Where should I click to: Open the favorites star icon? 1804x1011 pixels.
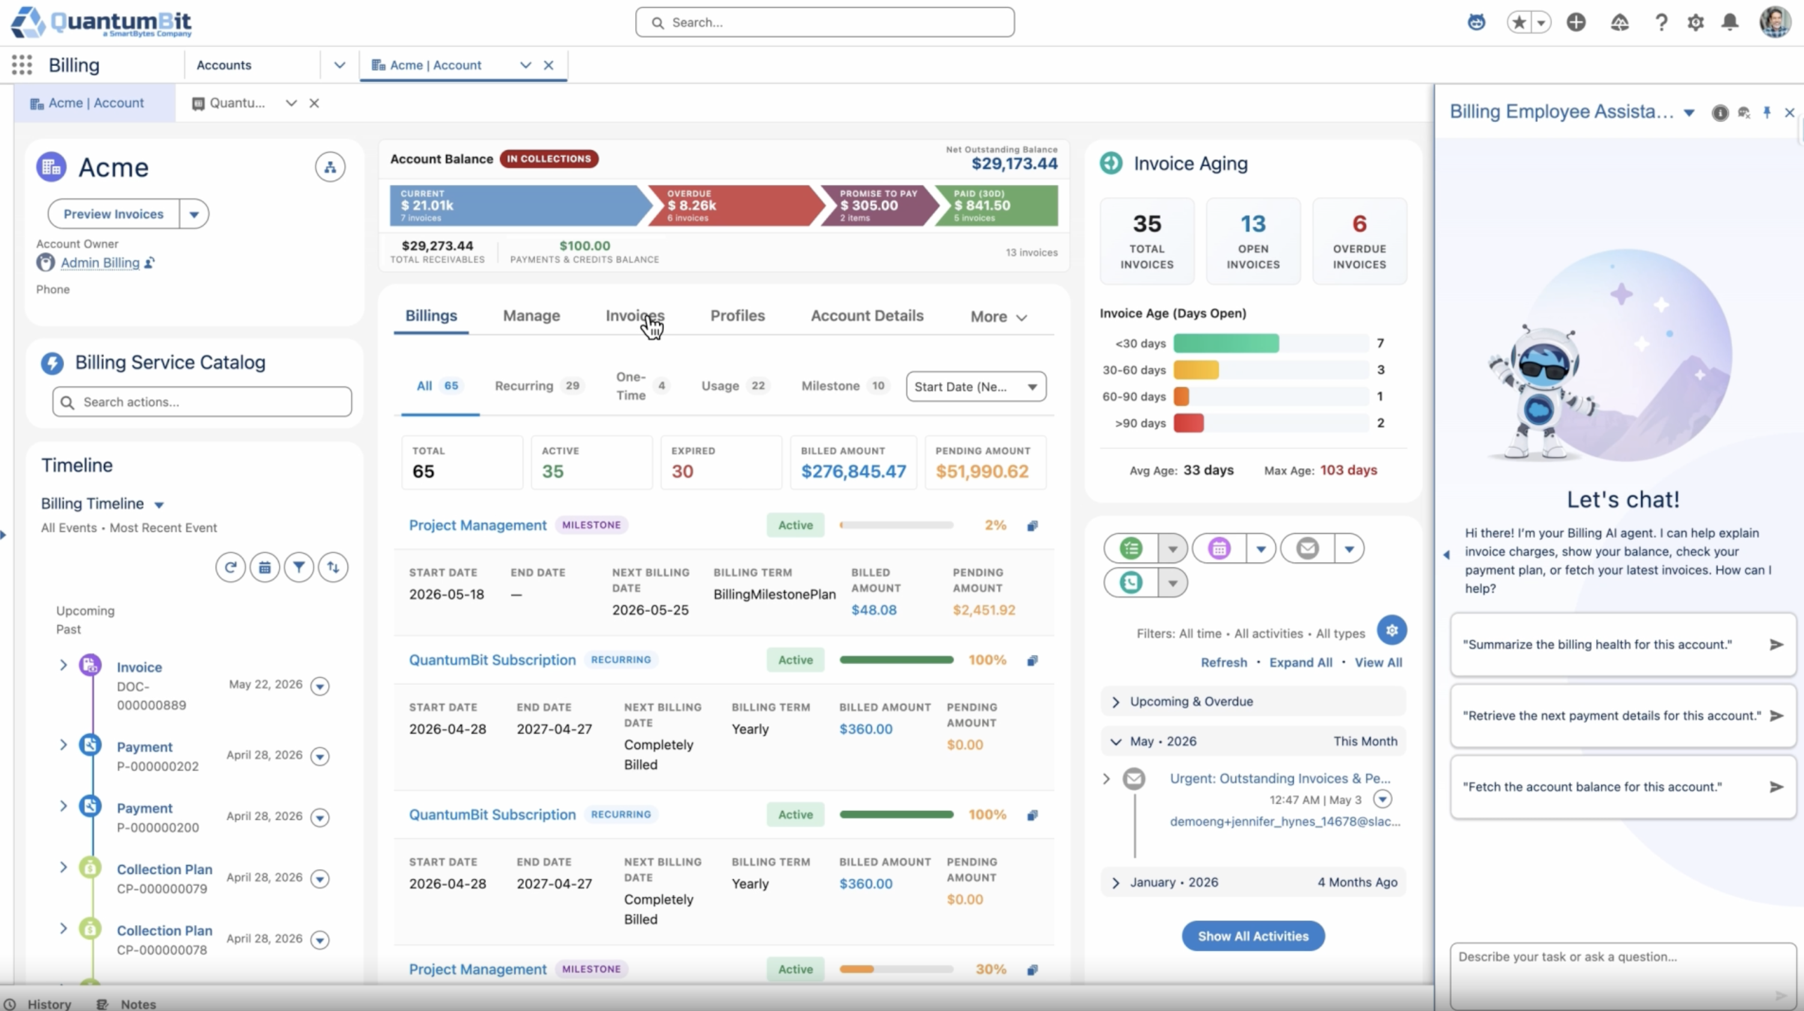(x=1519, y=22)
